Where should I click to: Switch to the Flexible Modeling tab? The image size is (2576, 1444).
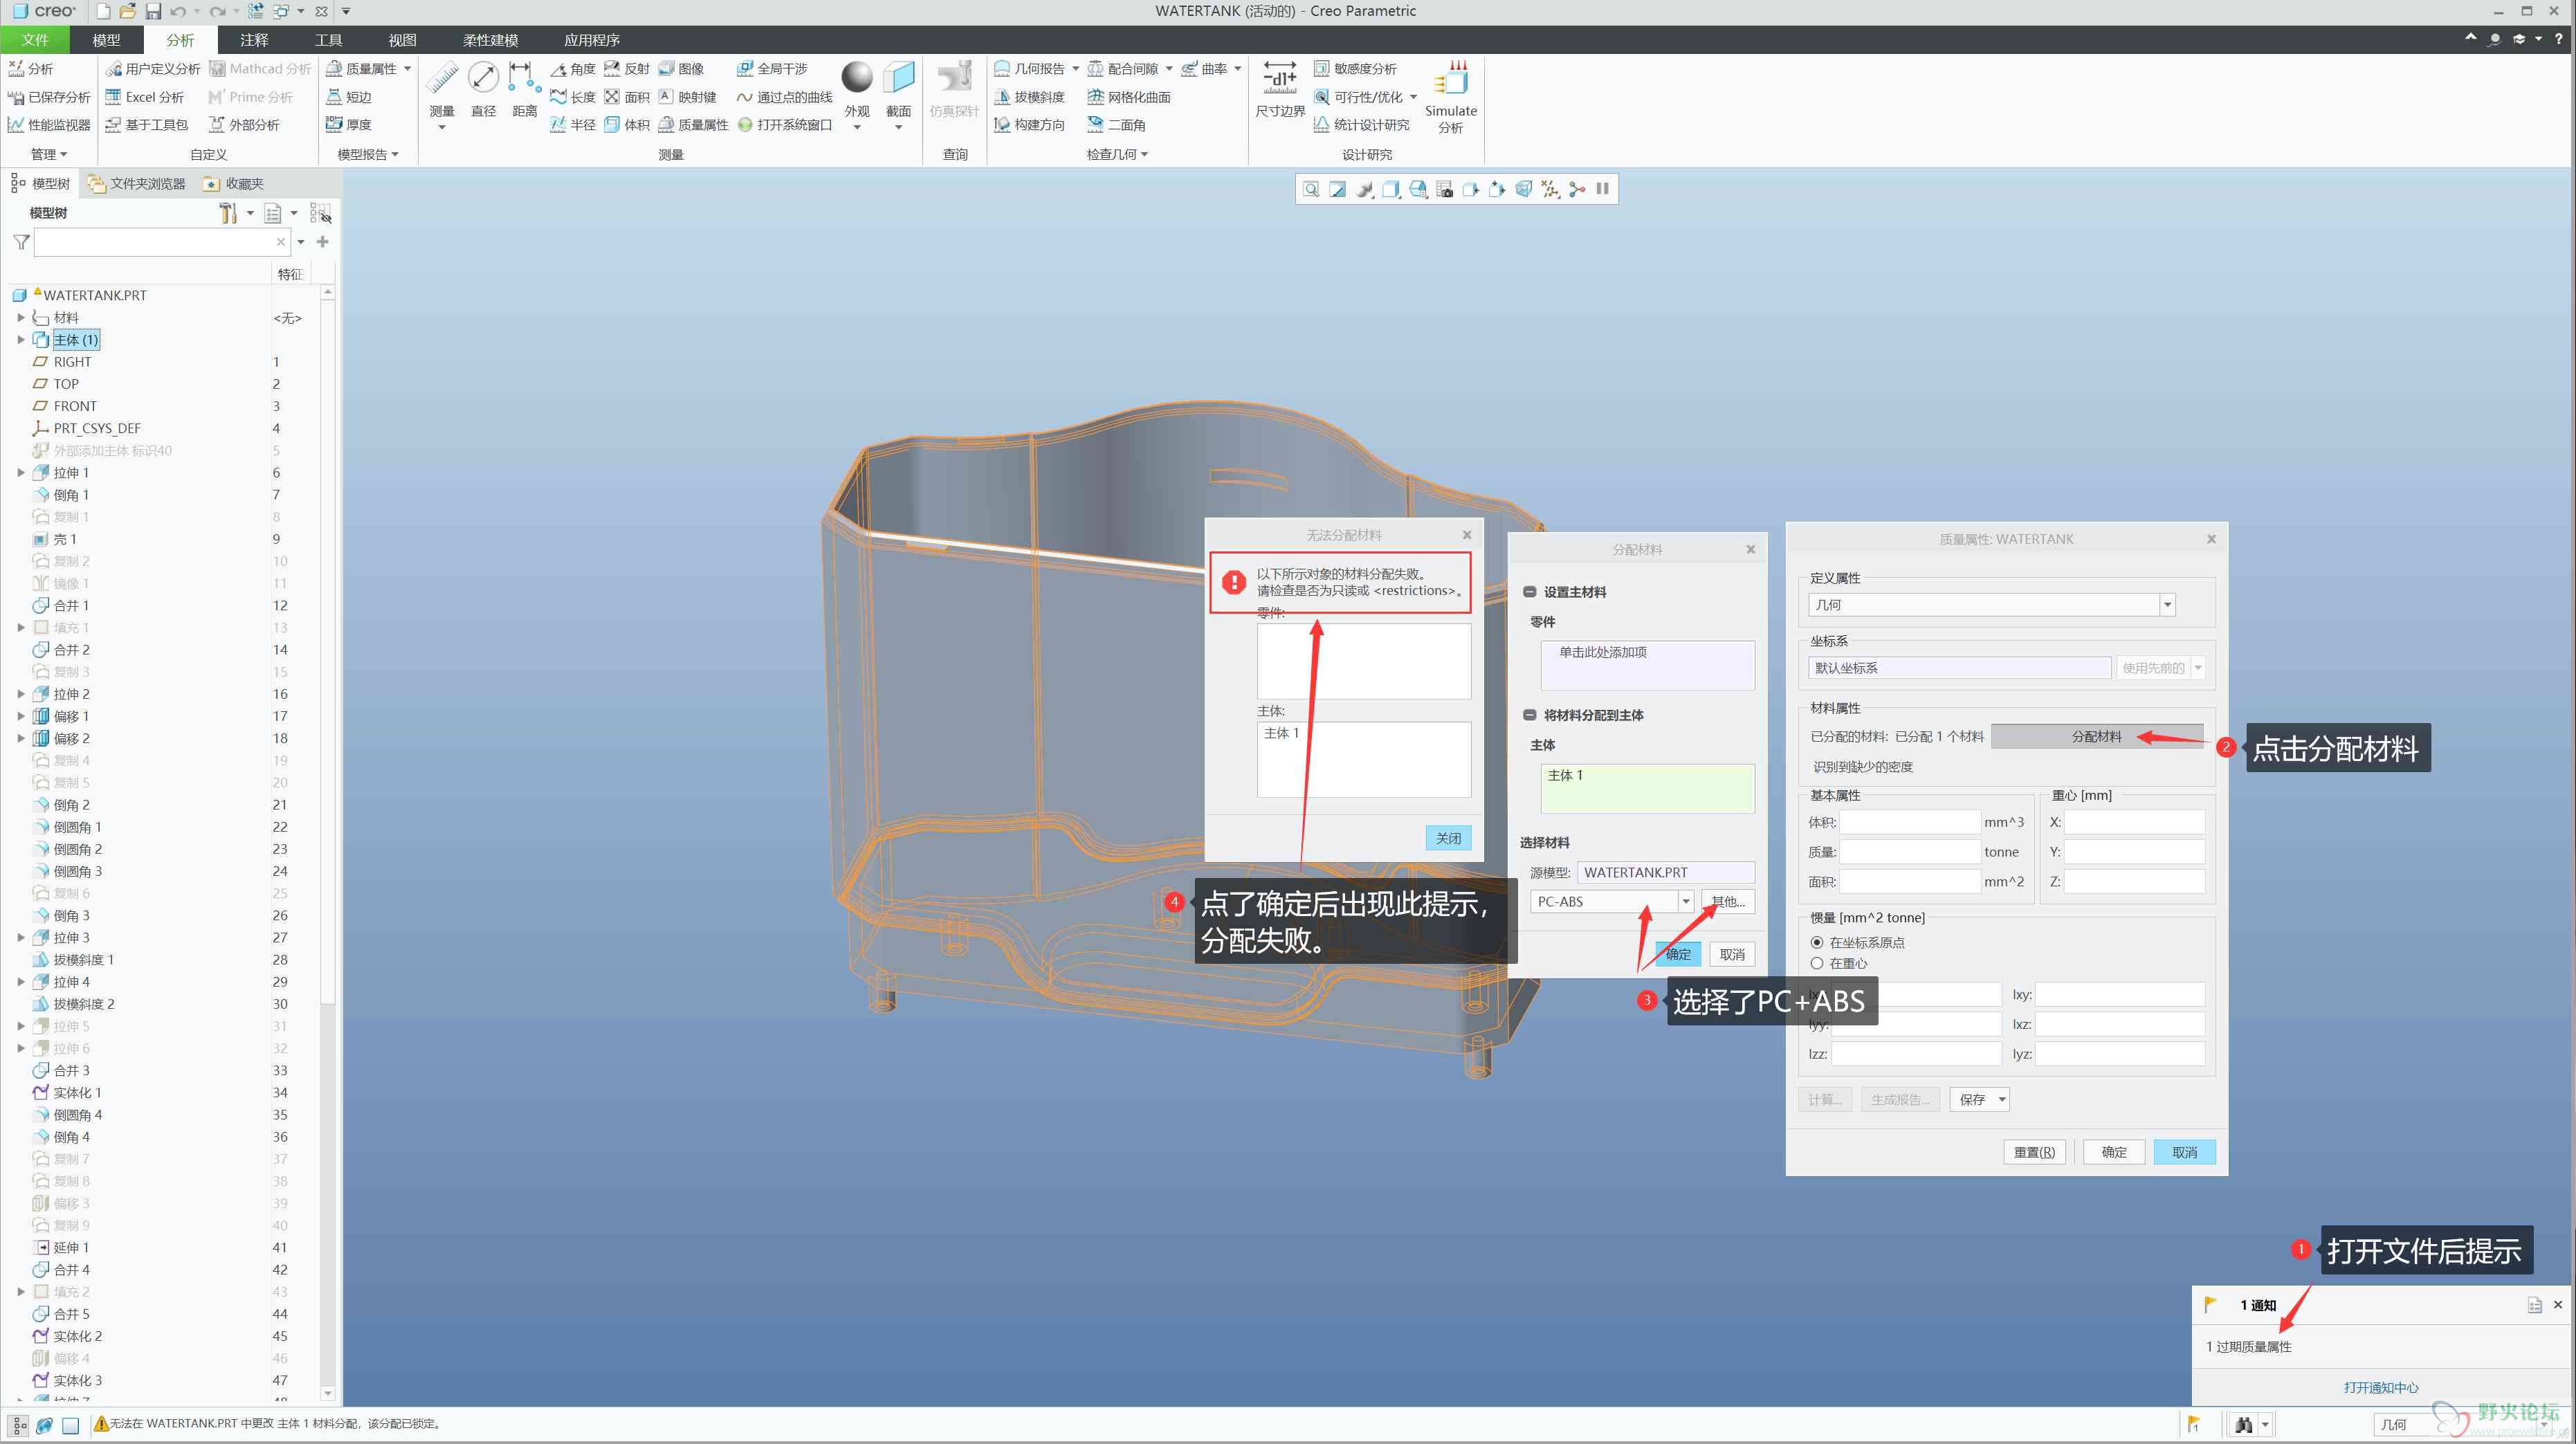[490, 40]
